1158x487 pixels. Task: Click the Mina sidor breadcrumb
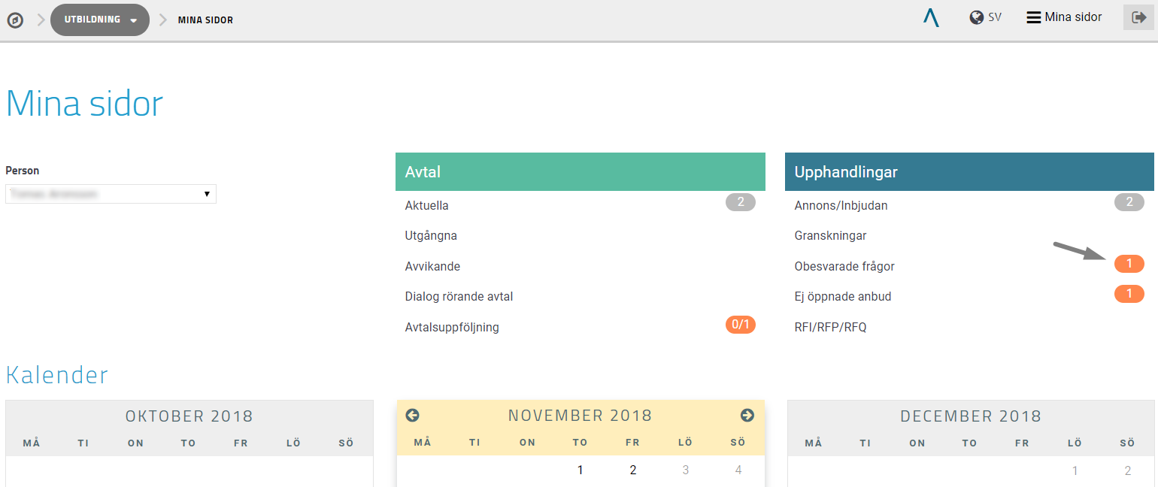[205, 20]
